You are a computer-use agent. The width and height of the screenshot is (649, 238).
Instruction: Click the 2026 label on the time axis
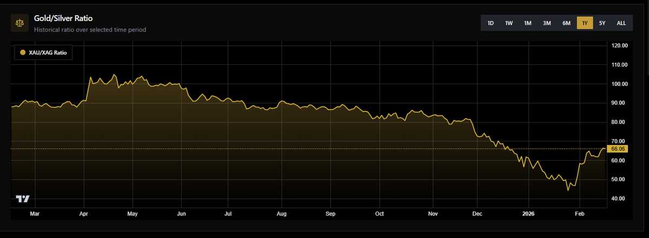pyautogui.click(x=528, y=214)
